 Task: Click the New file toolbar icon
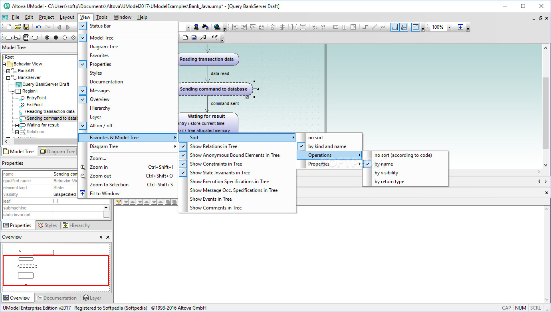pos(9,27)
